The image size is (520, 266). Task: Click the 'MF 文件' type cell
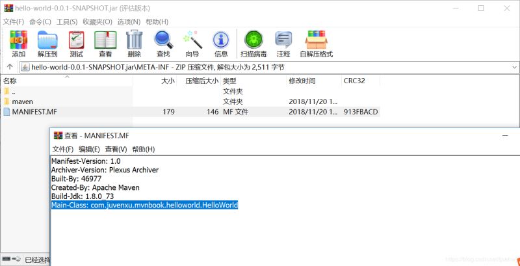(236, 112)
